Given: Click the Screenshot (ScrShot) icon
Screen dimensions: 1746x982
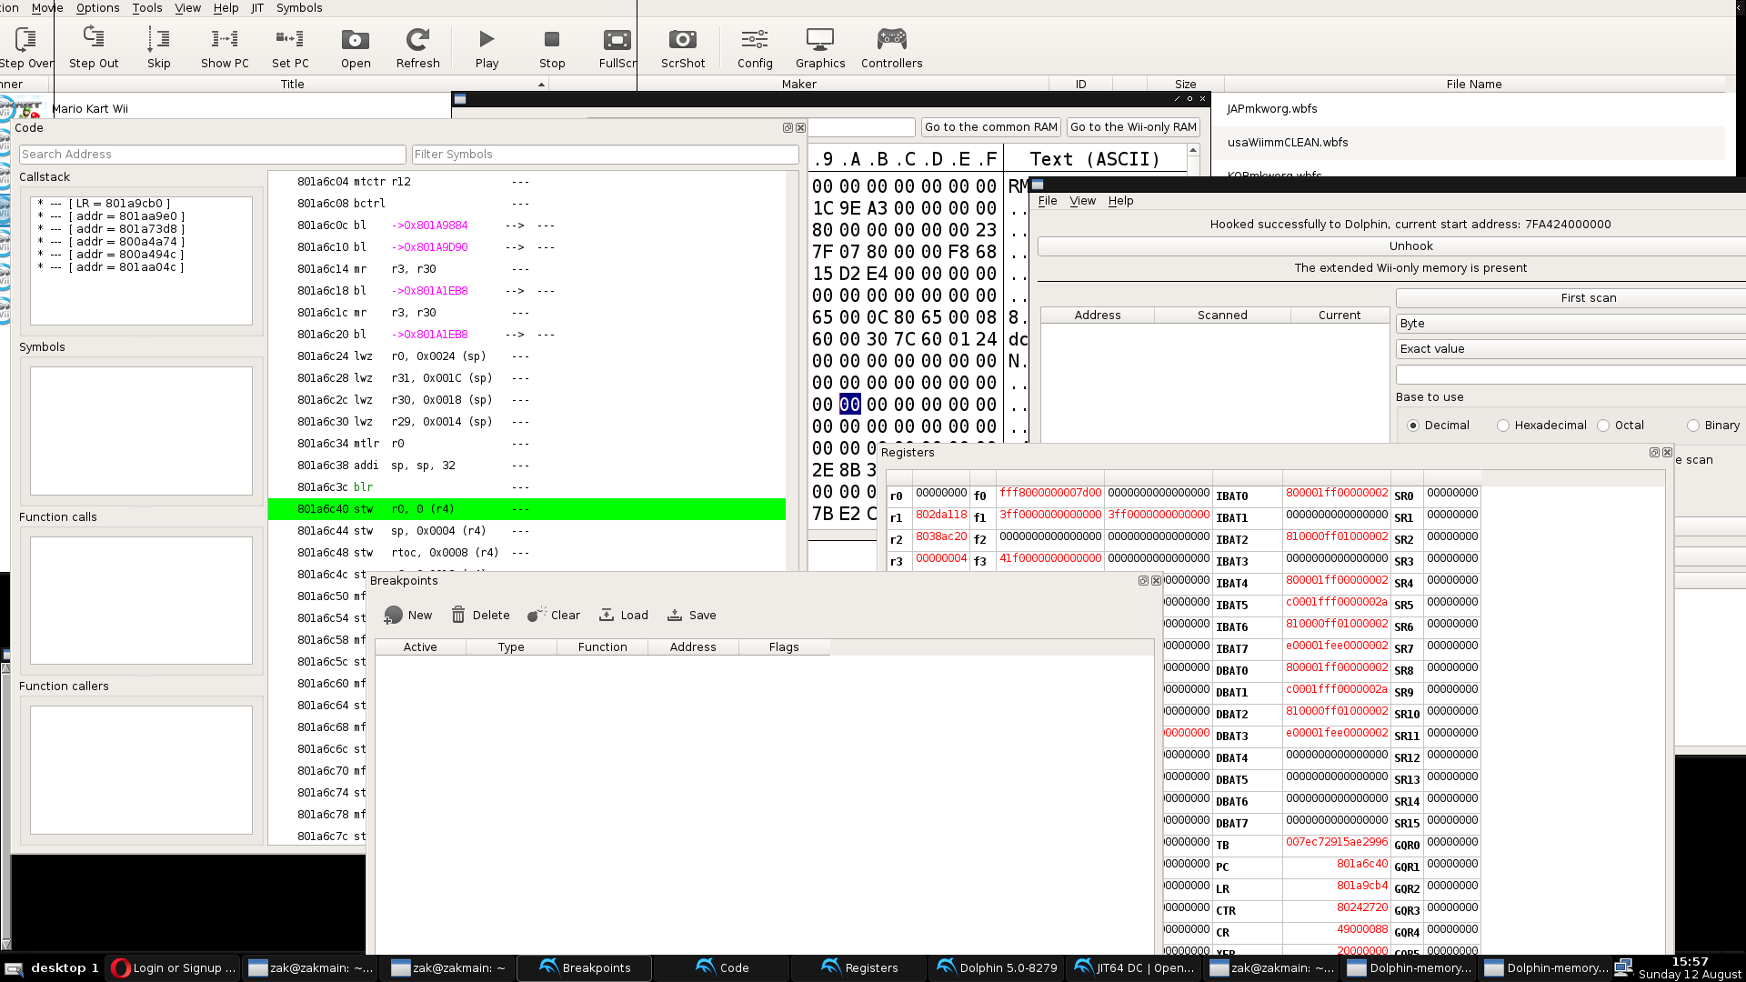Looking at the screenshot, I should pos(684,45).
